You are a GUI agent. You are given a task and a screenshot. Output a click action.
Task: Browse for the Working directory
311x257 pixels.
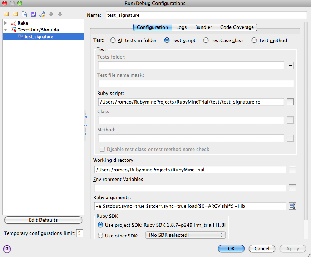click(292, 170)
